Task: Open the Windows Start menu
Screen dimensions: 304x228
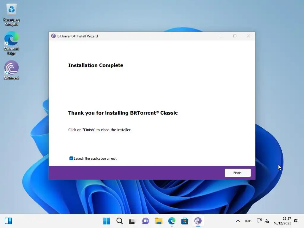Action: tap(106, 221)
